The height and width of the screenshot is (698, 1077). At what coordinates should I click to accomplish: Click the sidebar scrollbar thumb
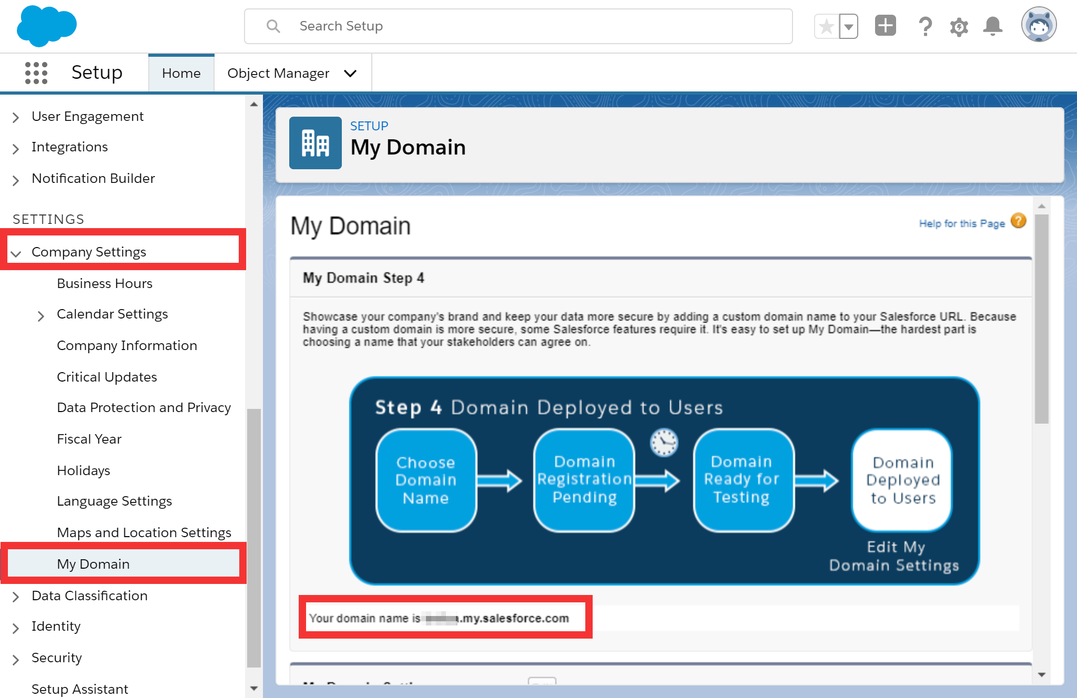pyautogui.click(x=254, y=538)
